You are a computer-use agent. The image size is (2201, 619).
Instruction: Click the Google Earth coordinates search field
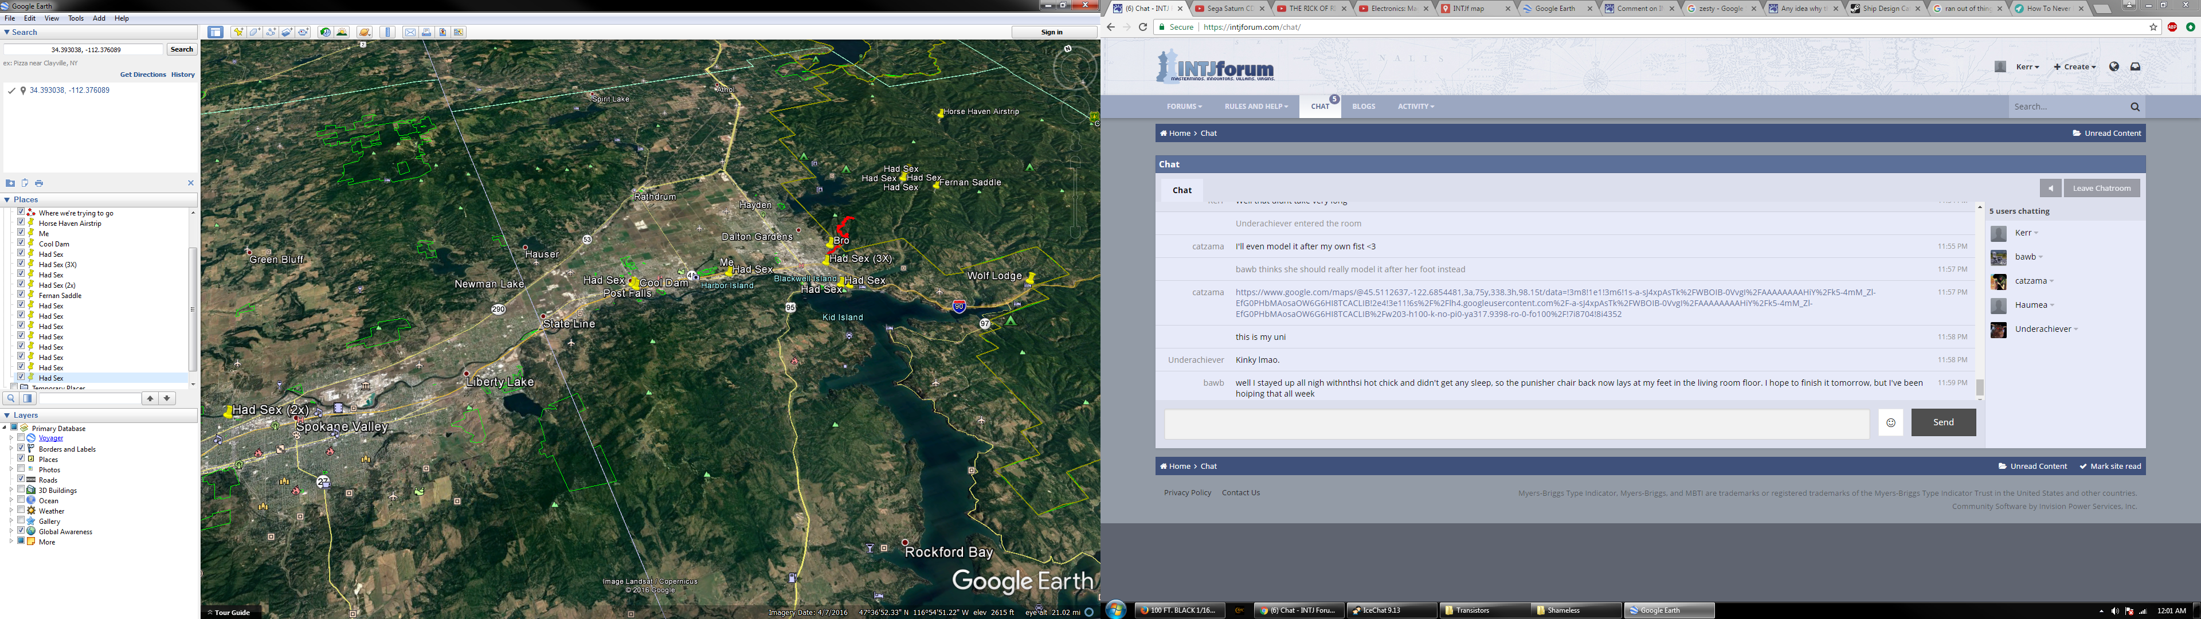click(x=84, y=50)
